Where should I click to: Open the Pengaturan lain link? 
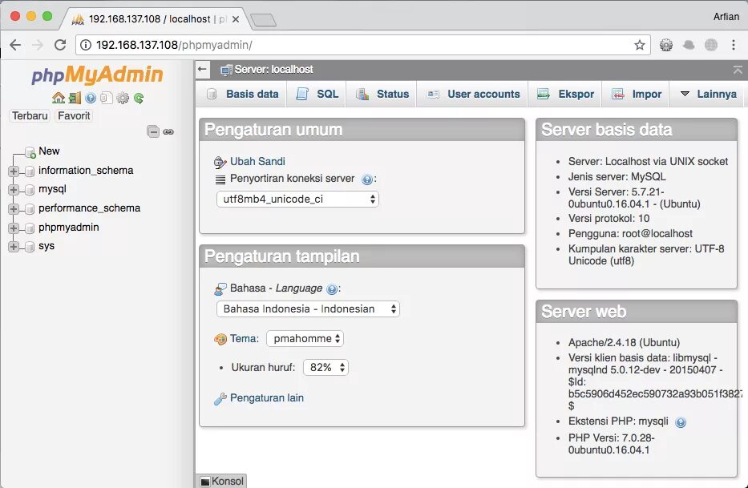(x=267, y=397)
